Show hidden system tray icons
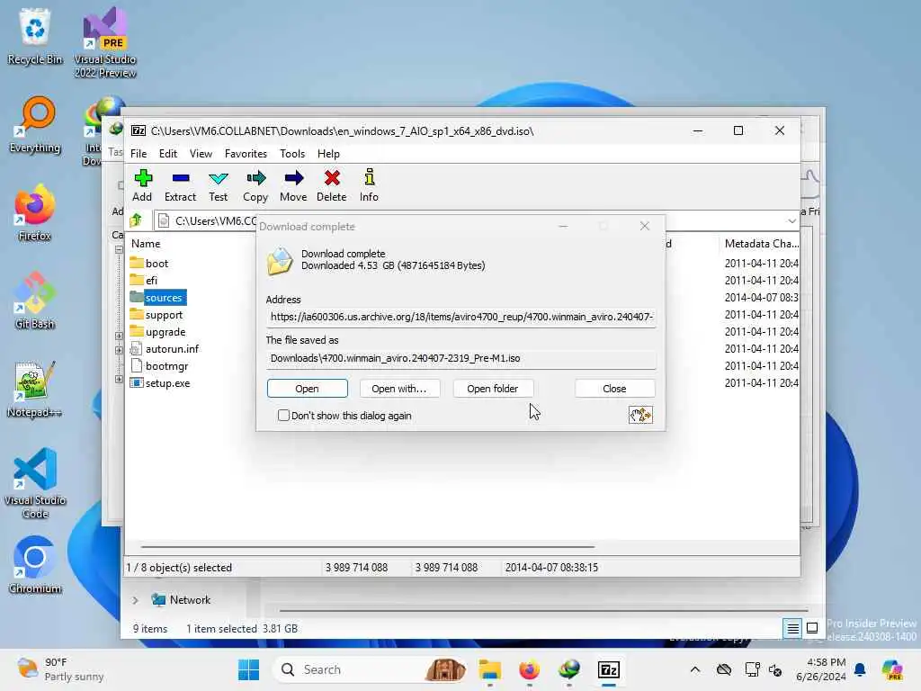 695,669
